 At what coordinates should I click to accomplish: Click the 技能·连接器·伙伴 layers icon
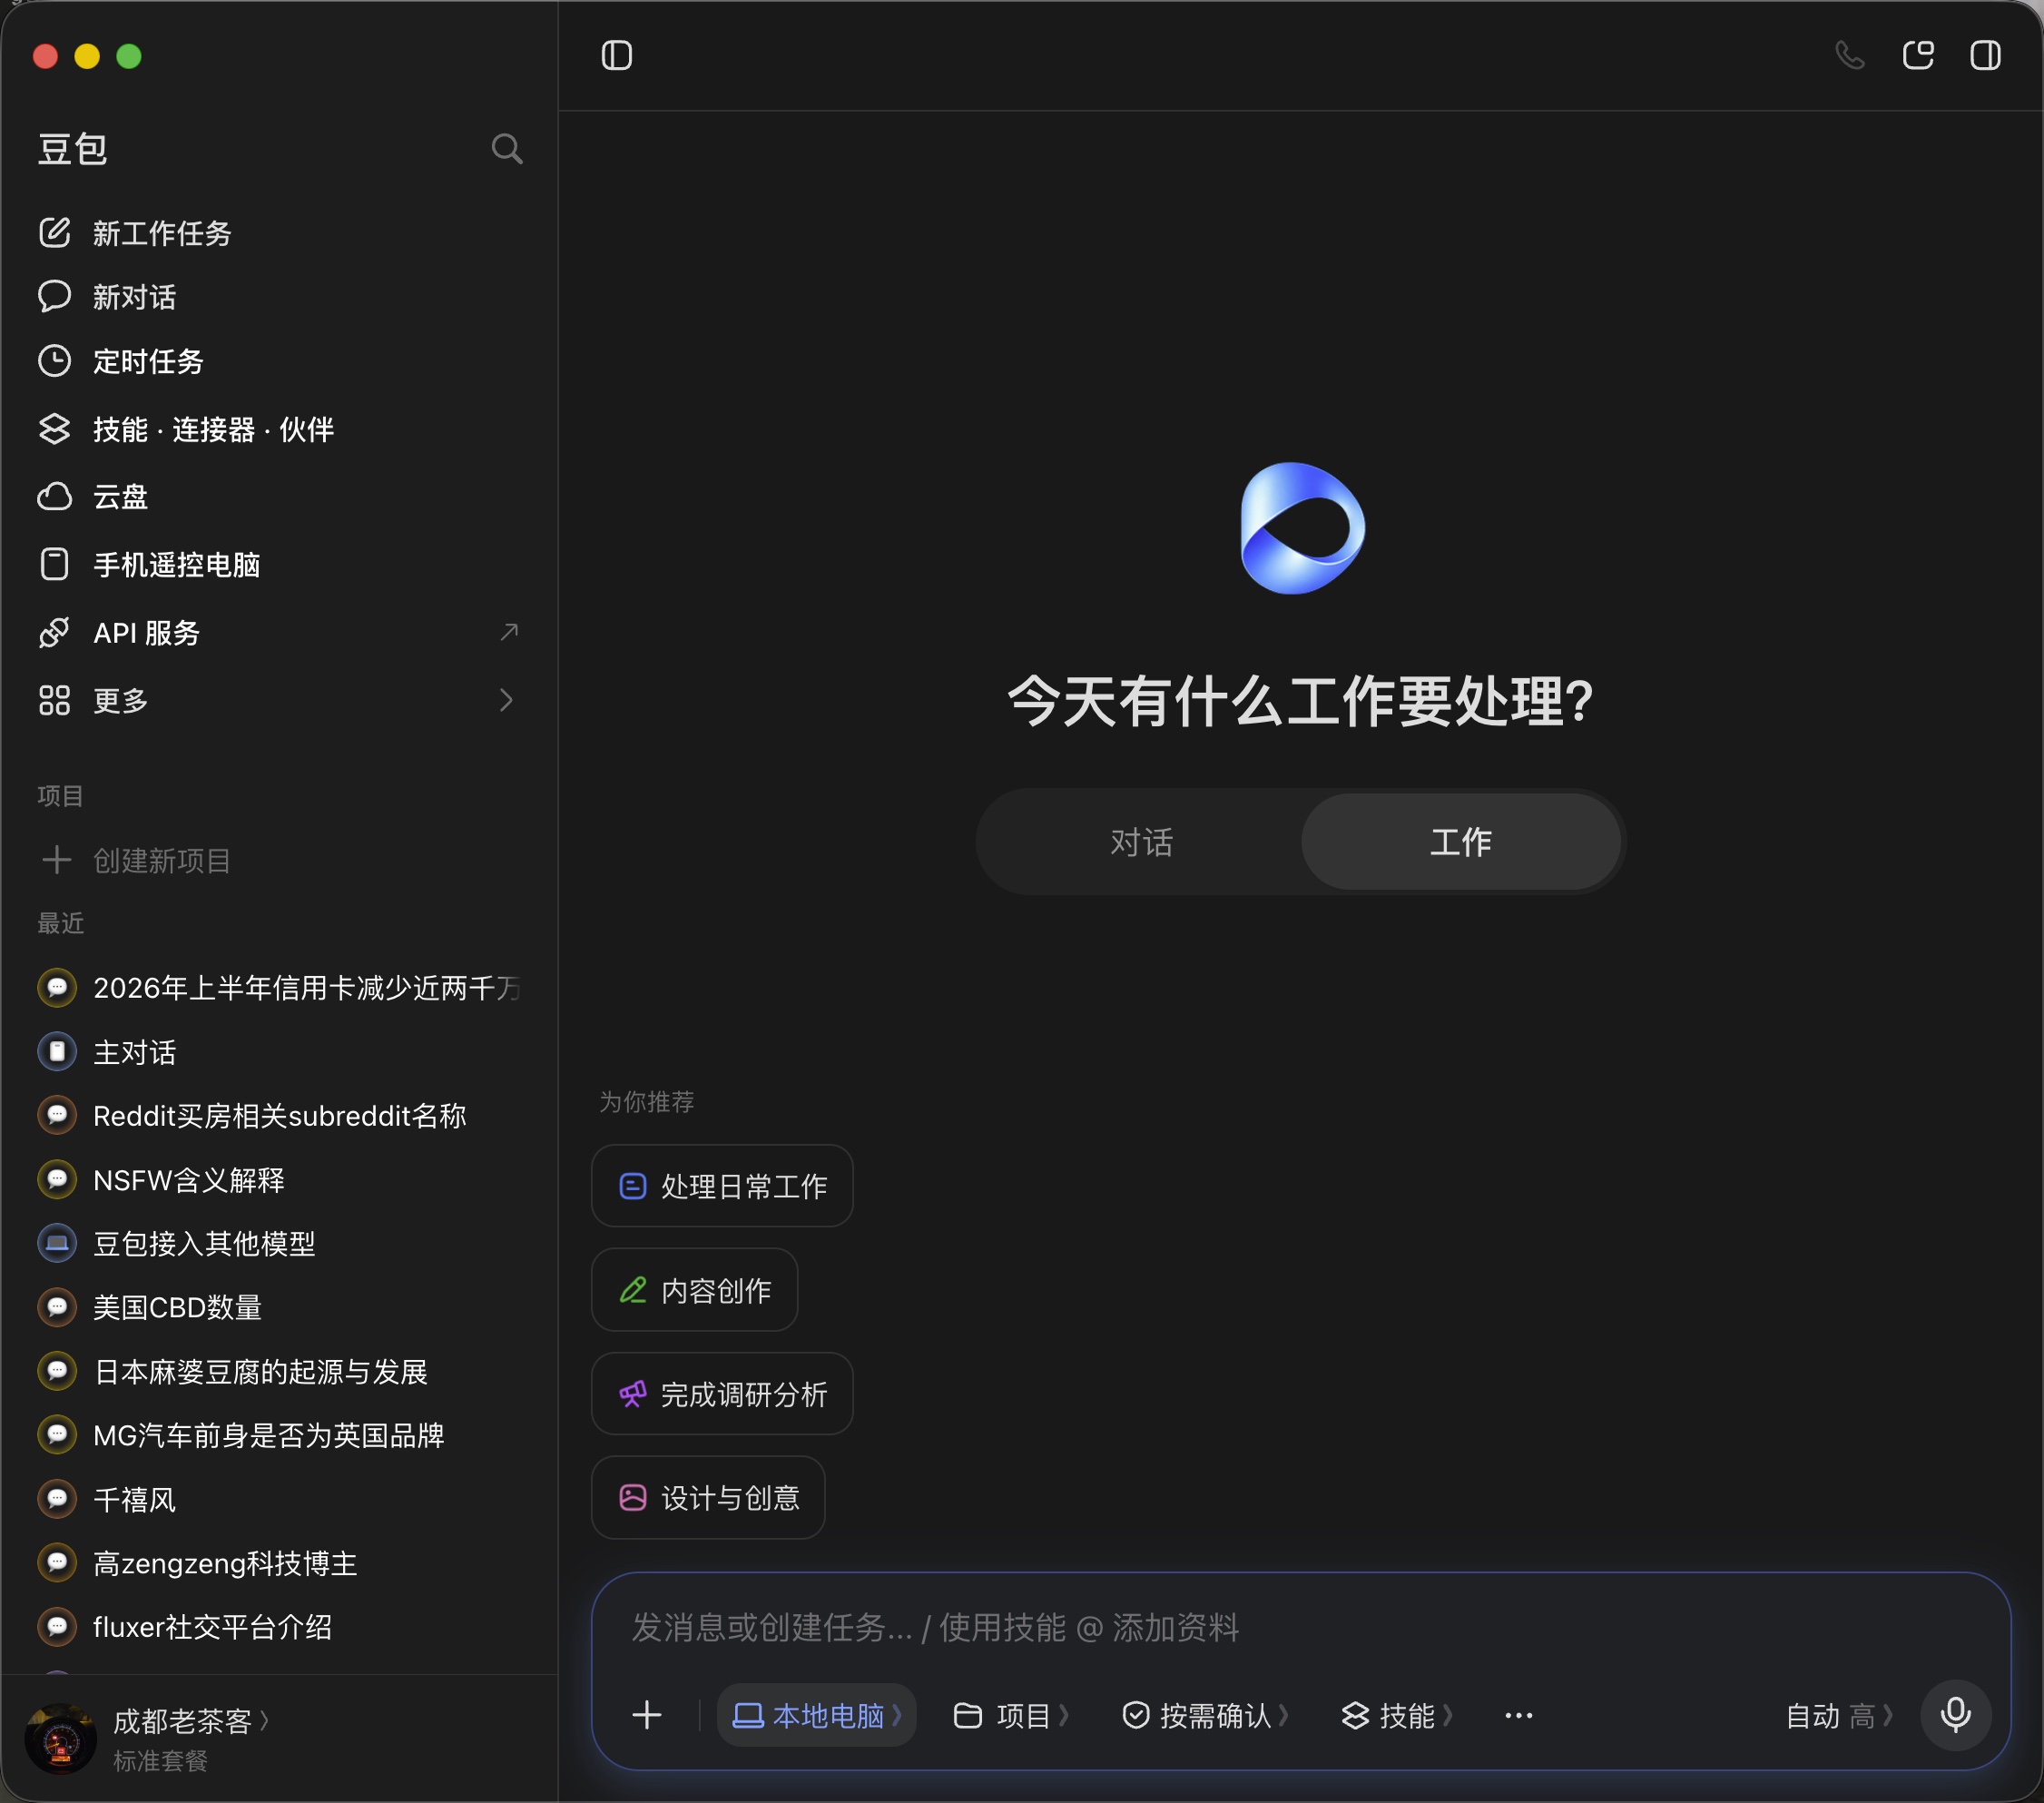[55, 429]
